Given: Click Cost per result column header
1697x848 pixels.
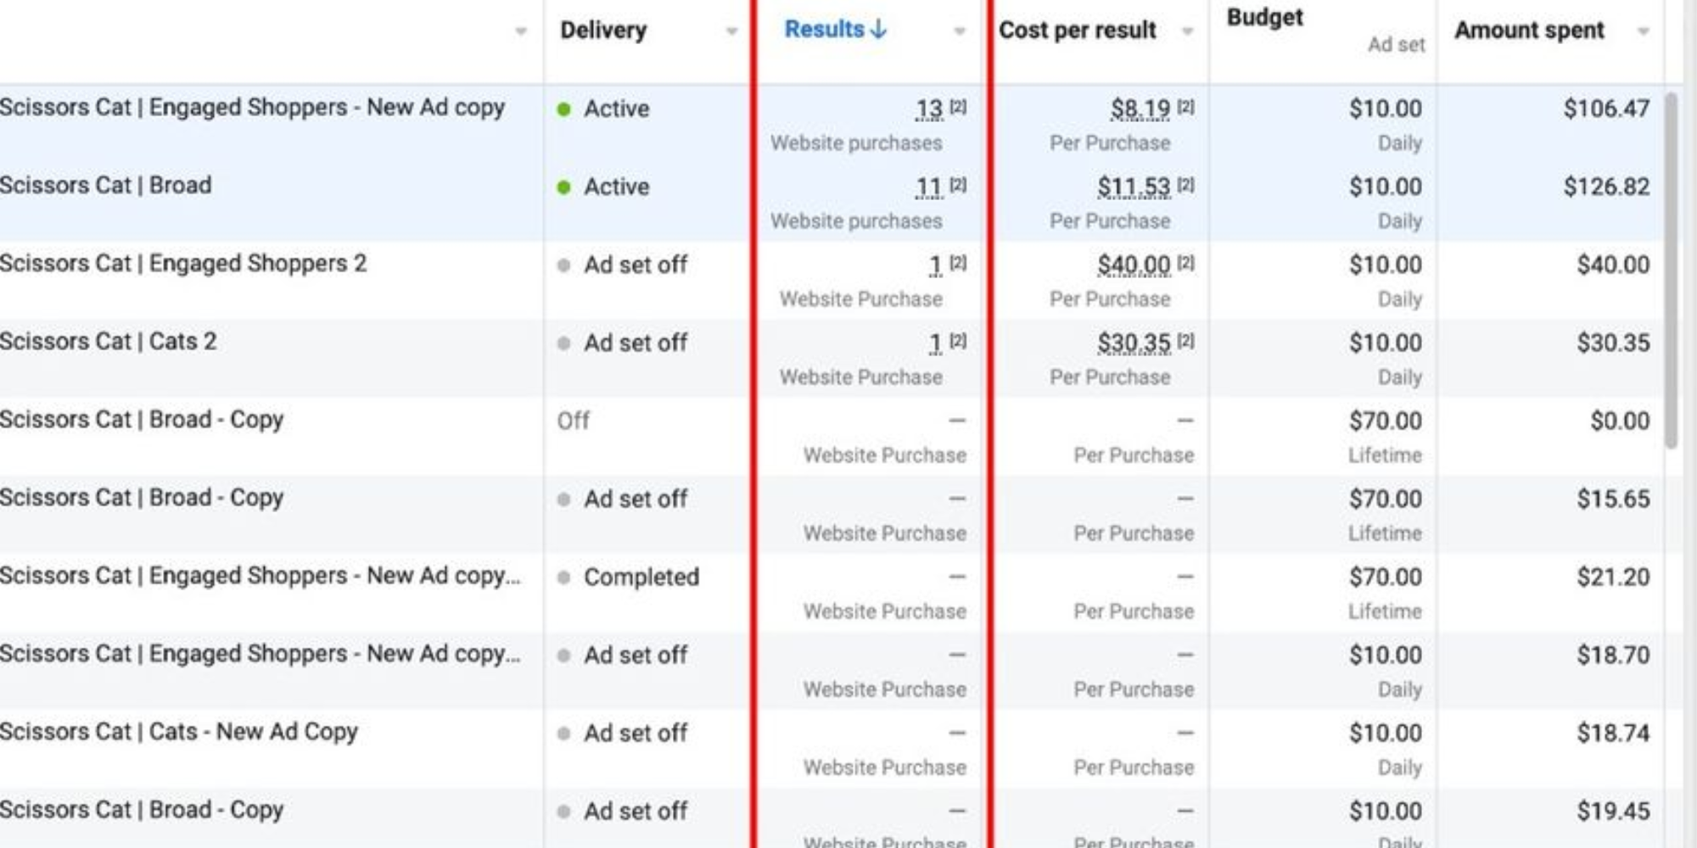Looking at the screenshot, I should [1077, 31].
